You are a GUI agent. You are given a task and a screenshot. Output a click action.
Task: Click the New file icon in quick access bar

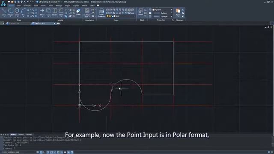tap(9, 2)
